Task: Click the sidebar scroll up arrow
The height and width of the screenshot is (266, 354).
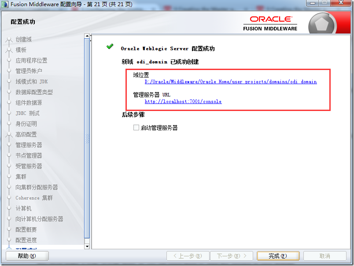Action: pyautogui.click(x=87, y=36)
